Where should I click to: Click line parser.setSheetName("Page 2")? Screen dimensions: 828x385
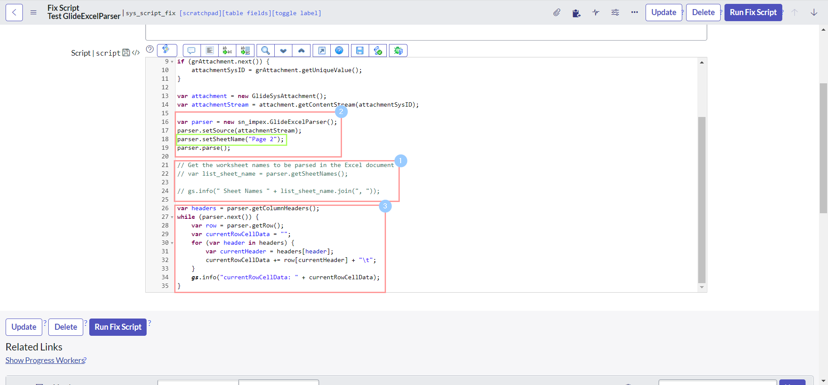click(x=231, y=139)
